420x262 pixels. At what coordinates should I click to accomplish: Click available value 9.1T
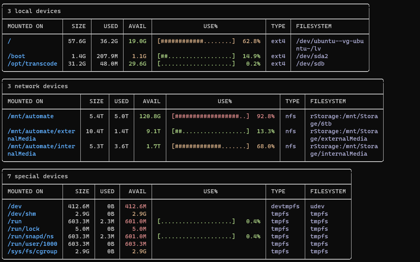pyautogui.click(x=154, y=131)
